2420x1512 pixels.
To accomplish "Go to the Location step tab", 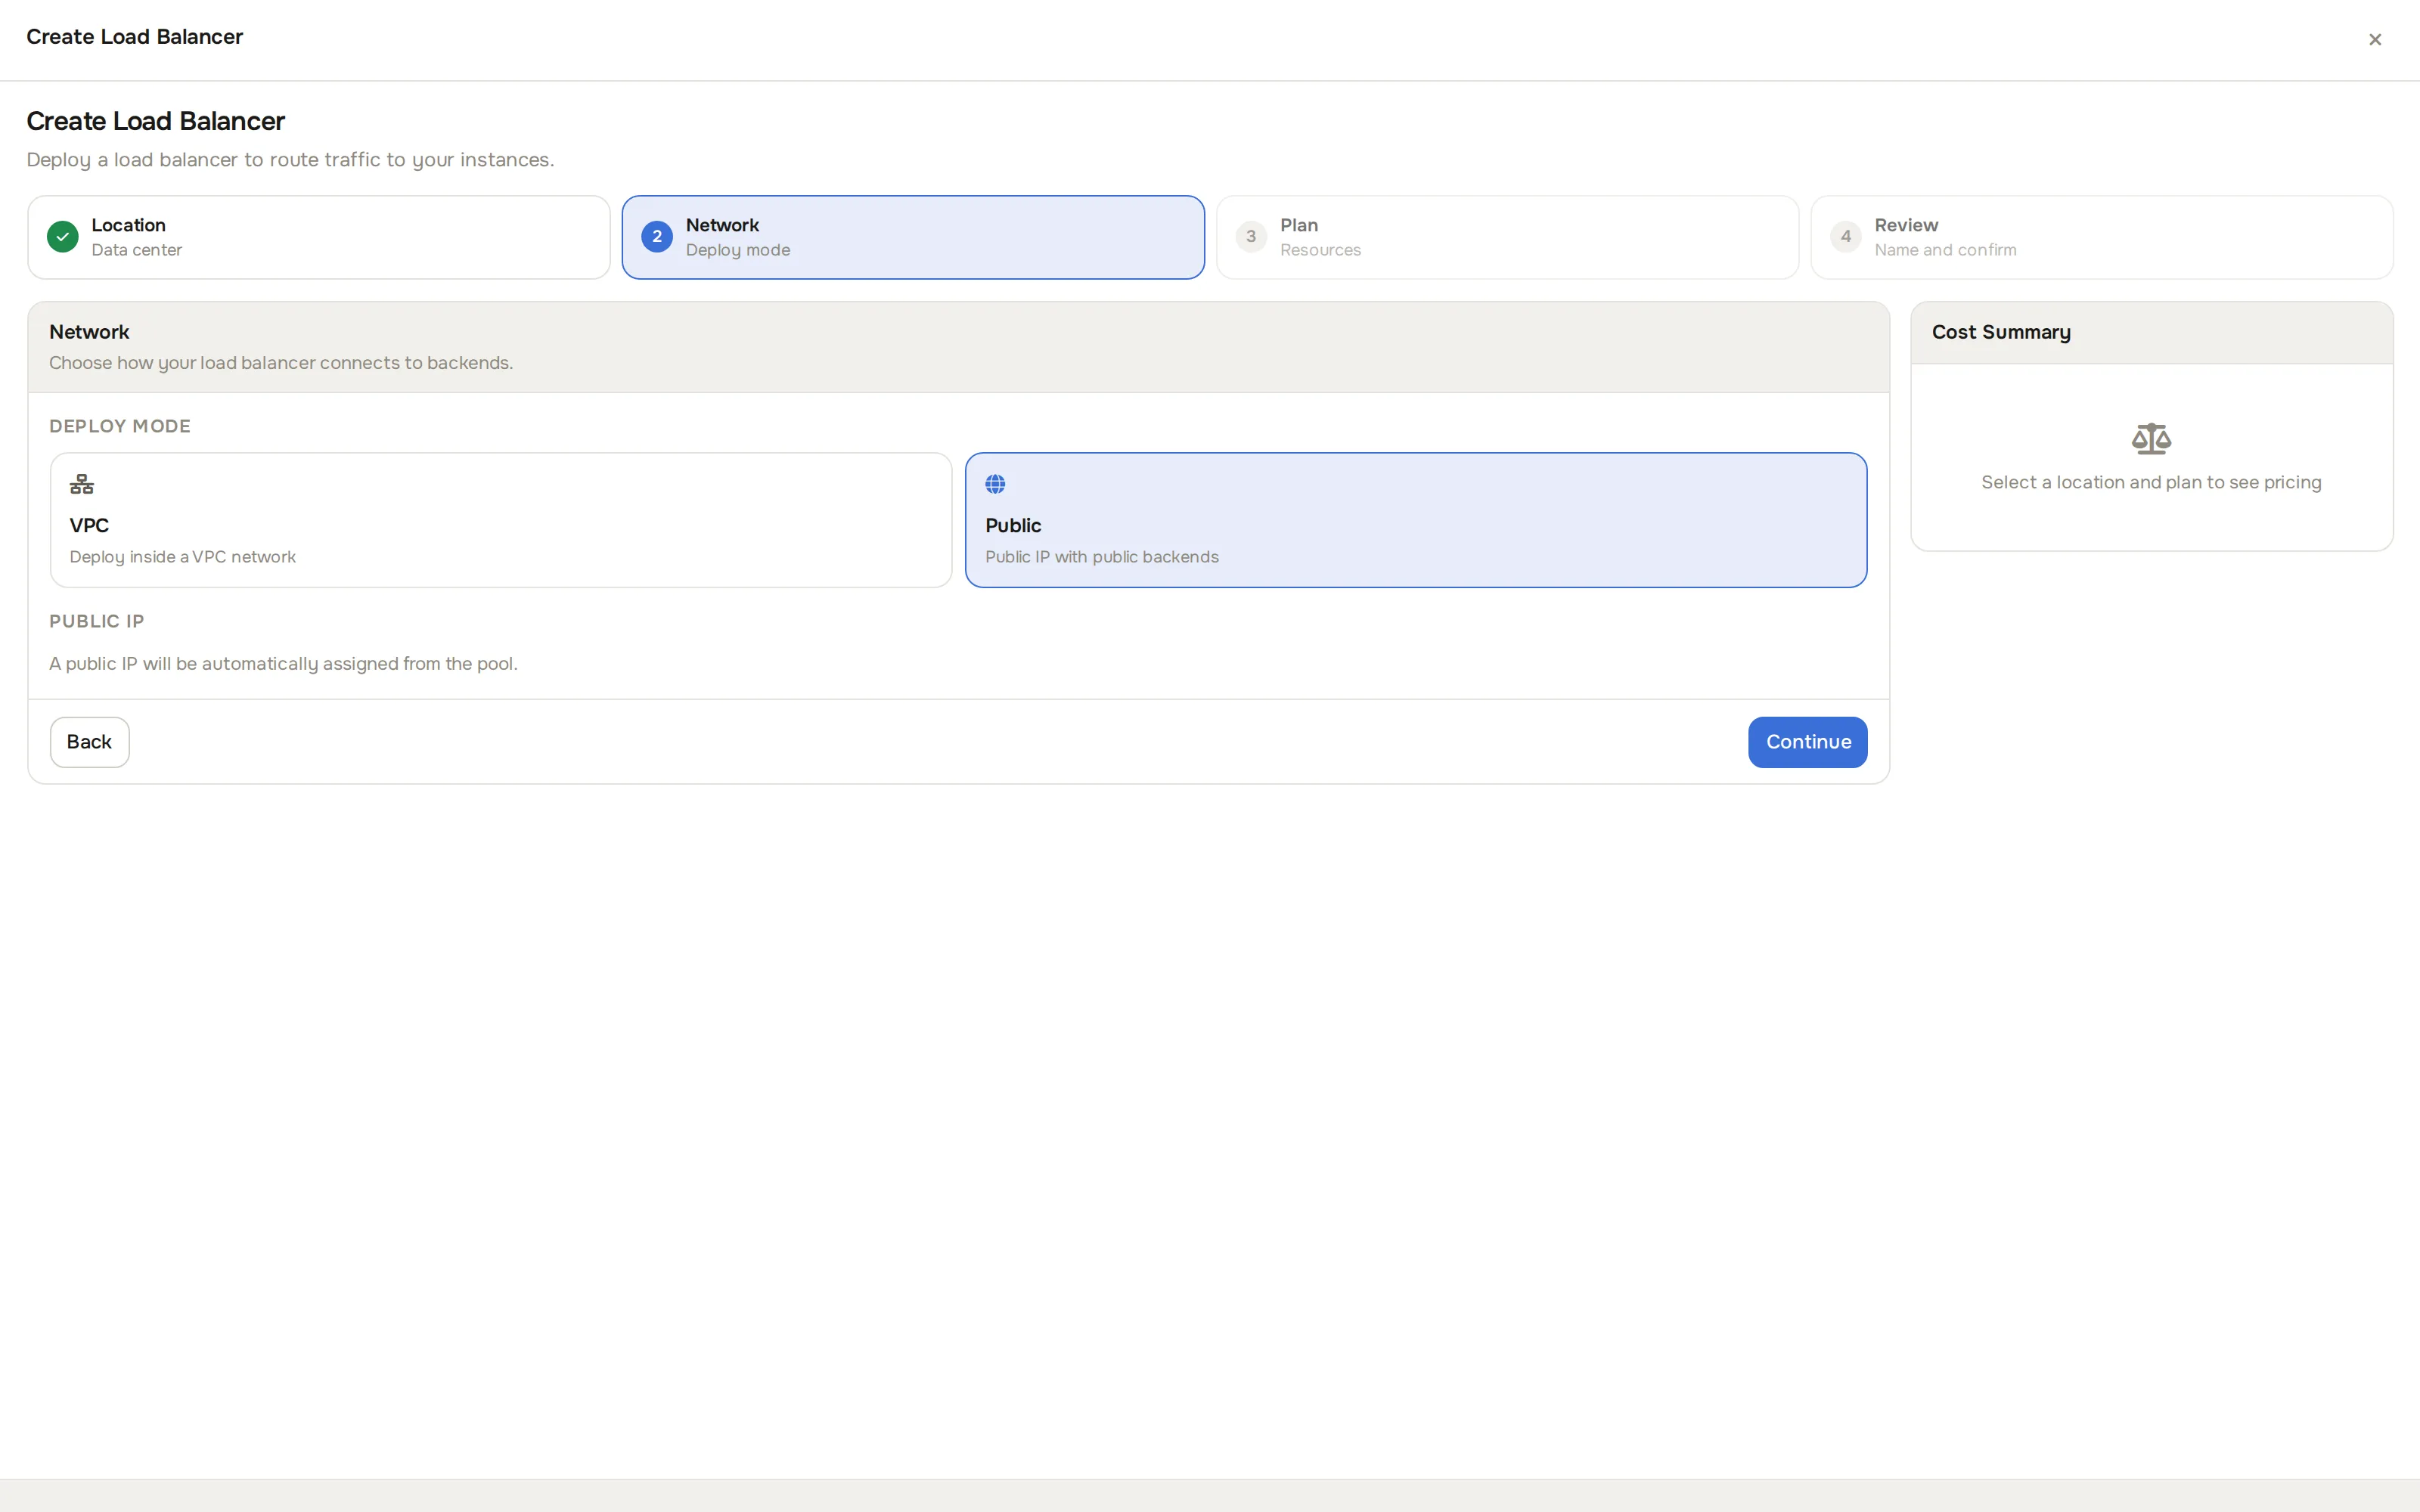I will (x=319, y=237).
